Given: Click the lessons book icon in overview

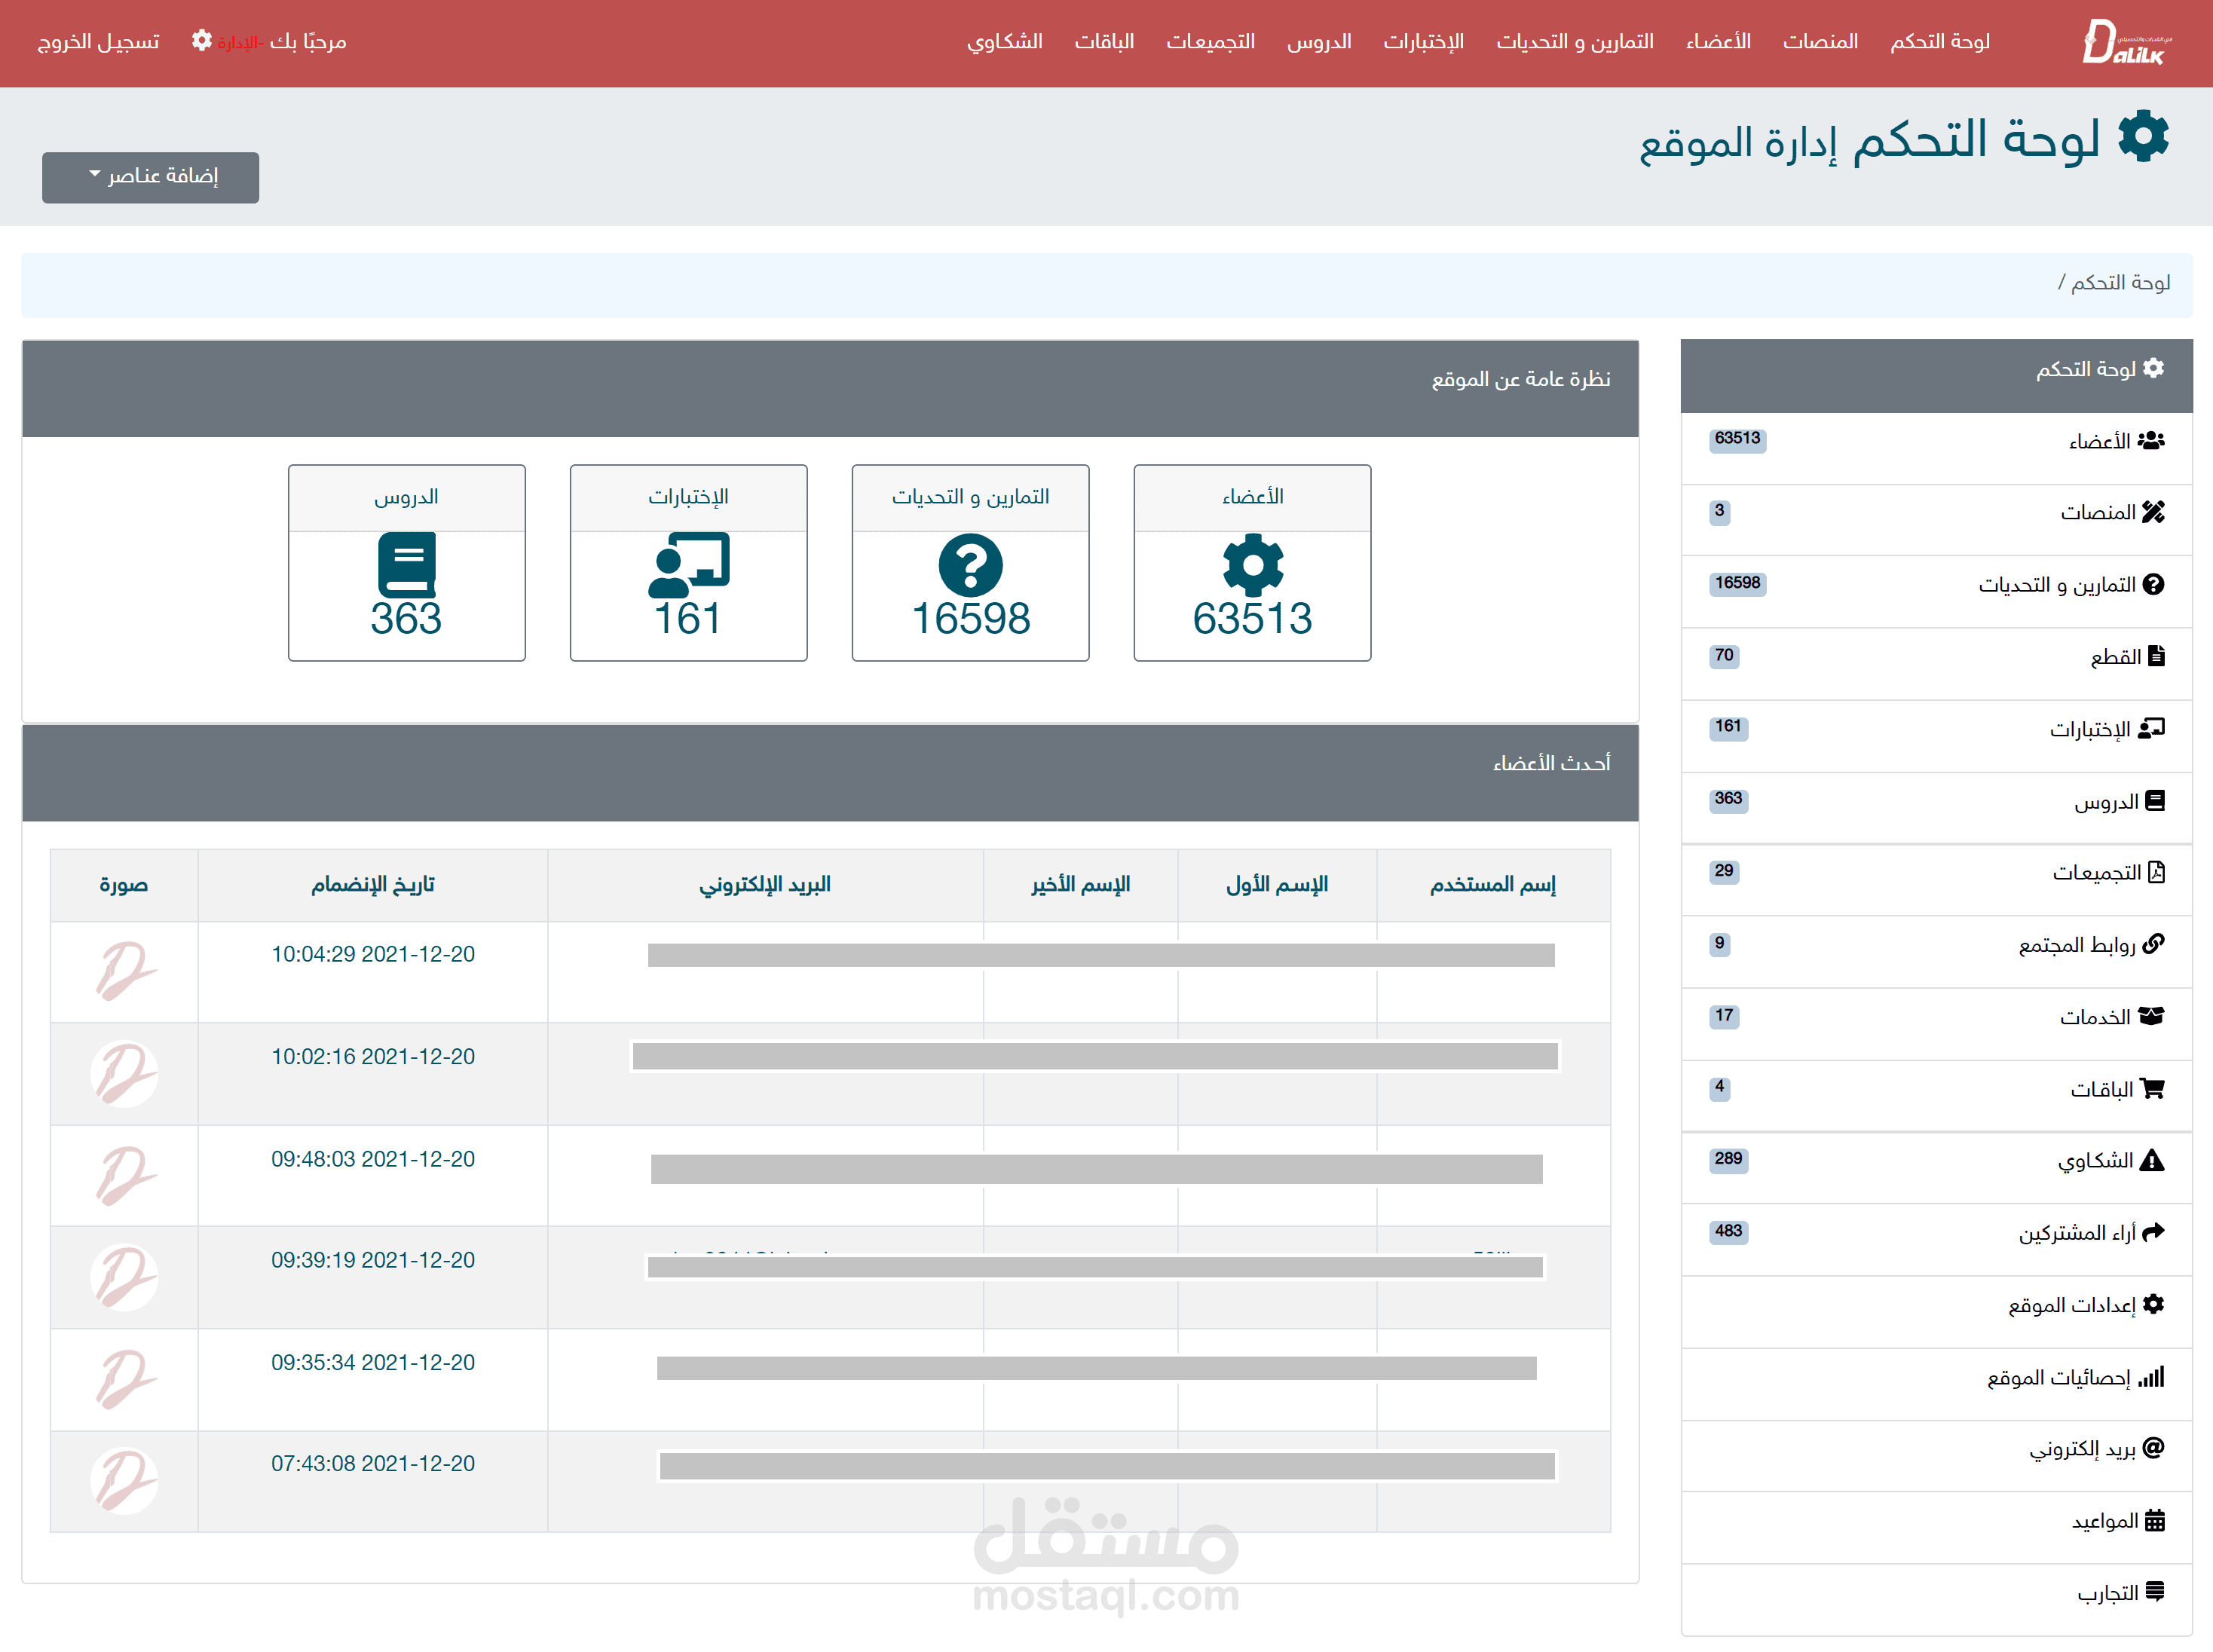Looking at the screenshot, I should [406, 564].
